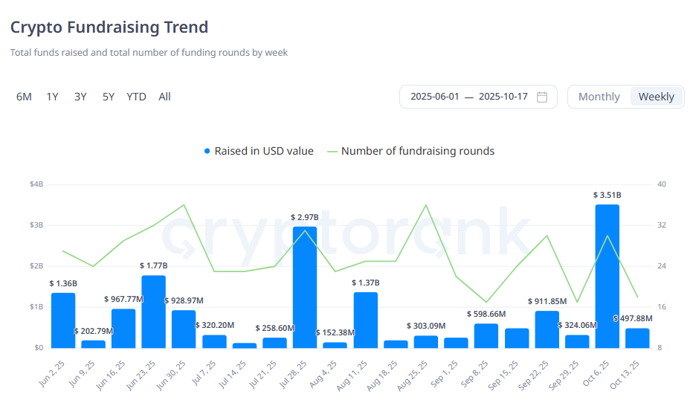Image resolution: width=693 pixels, height=406 pixels.
Task: Edit start date 2025-06-01
Action: [435, 97]
